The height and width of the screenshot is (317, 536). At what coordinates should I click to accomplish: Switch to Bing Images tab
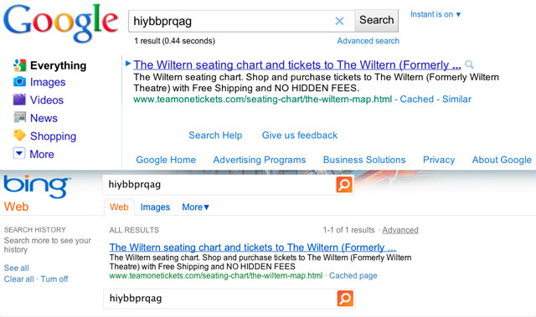tap(155, 207)
